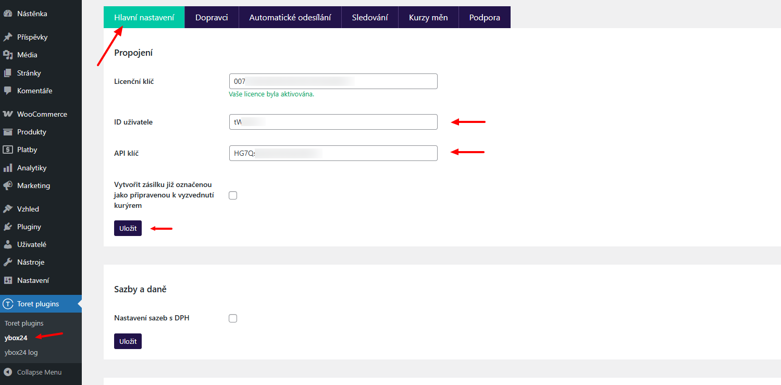Click the Toret plugins logo icon
This screenshot has width=781, height=385.
pyautogui.click(x=8, y=304)
